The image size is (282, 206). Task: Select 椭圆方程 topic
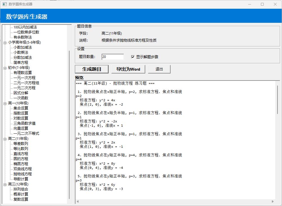point(21,164)
